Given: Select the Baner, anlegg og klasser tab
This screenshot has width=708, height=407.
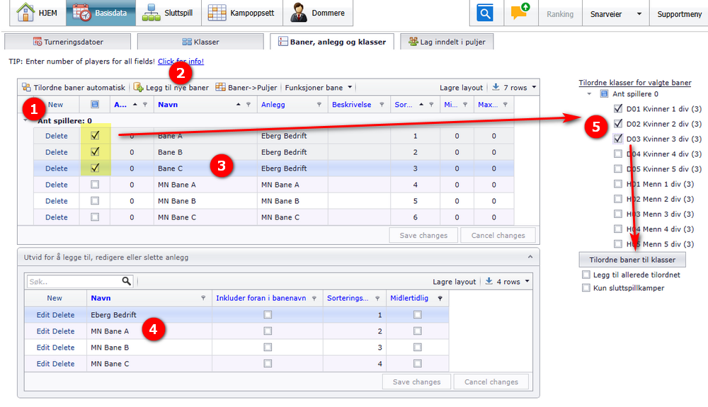Looking at the screenshot, I should tap(332, 42).
